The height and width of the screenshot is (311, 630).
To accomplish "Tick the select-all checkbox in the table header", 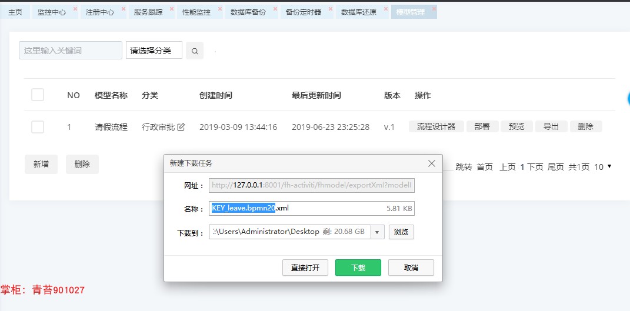I will point(38,95).
